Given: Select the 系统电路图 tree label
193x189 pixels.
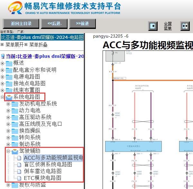Looking at the screenshot, I should (27, 97).
